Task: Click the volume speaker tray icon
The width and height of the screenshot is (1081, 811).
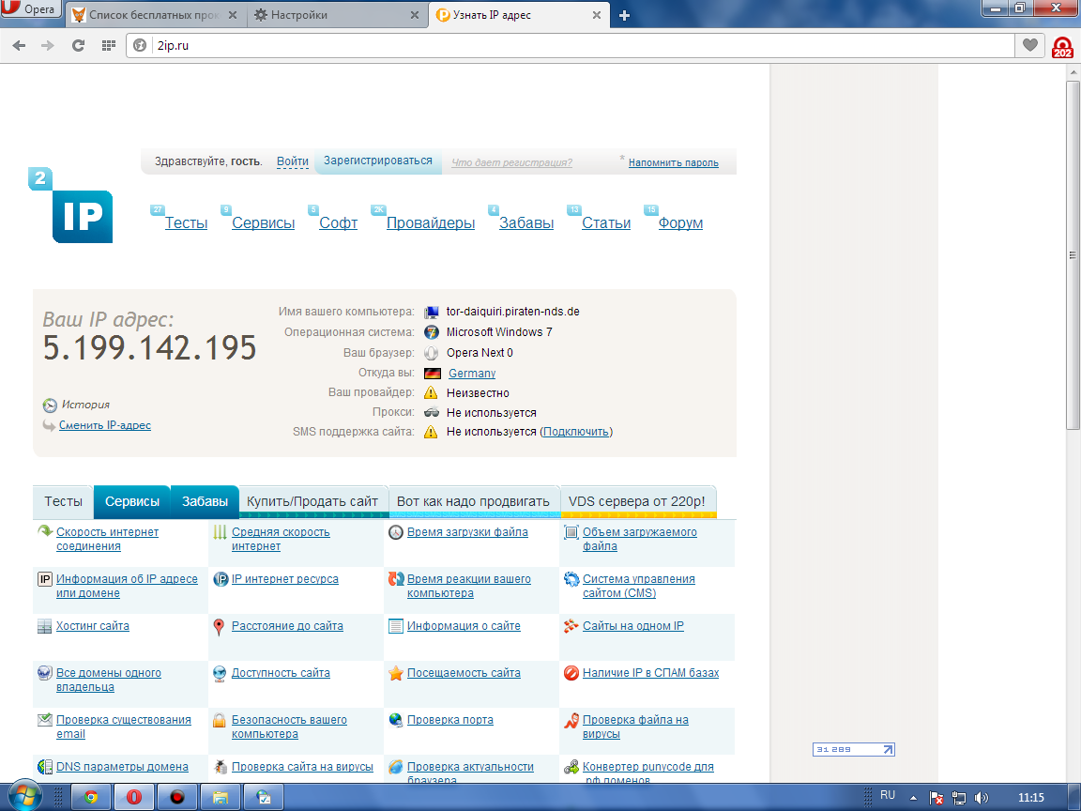Action: [x=982, y=798]
